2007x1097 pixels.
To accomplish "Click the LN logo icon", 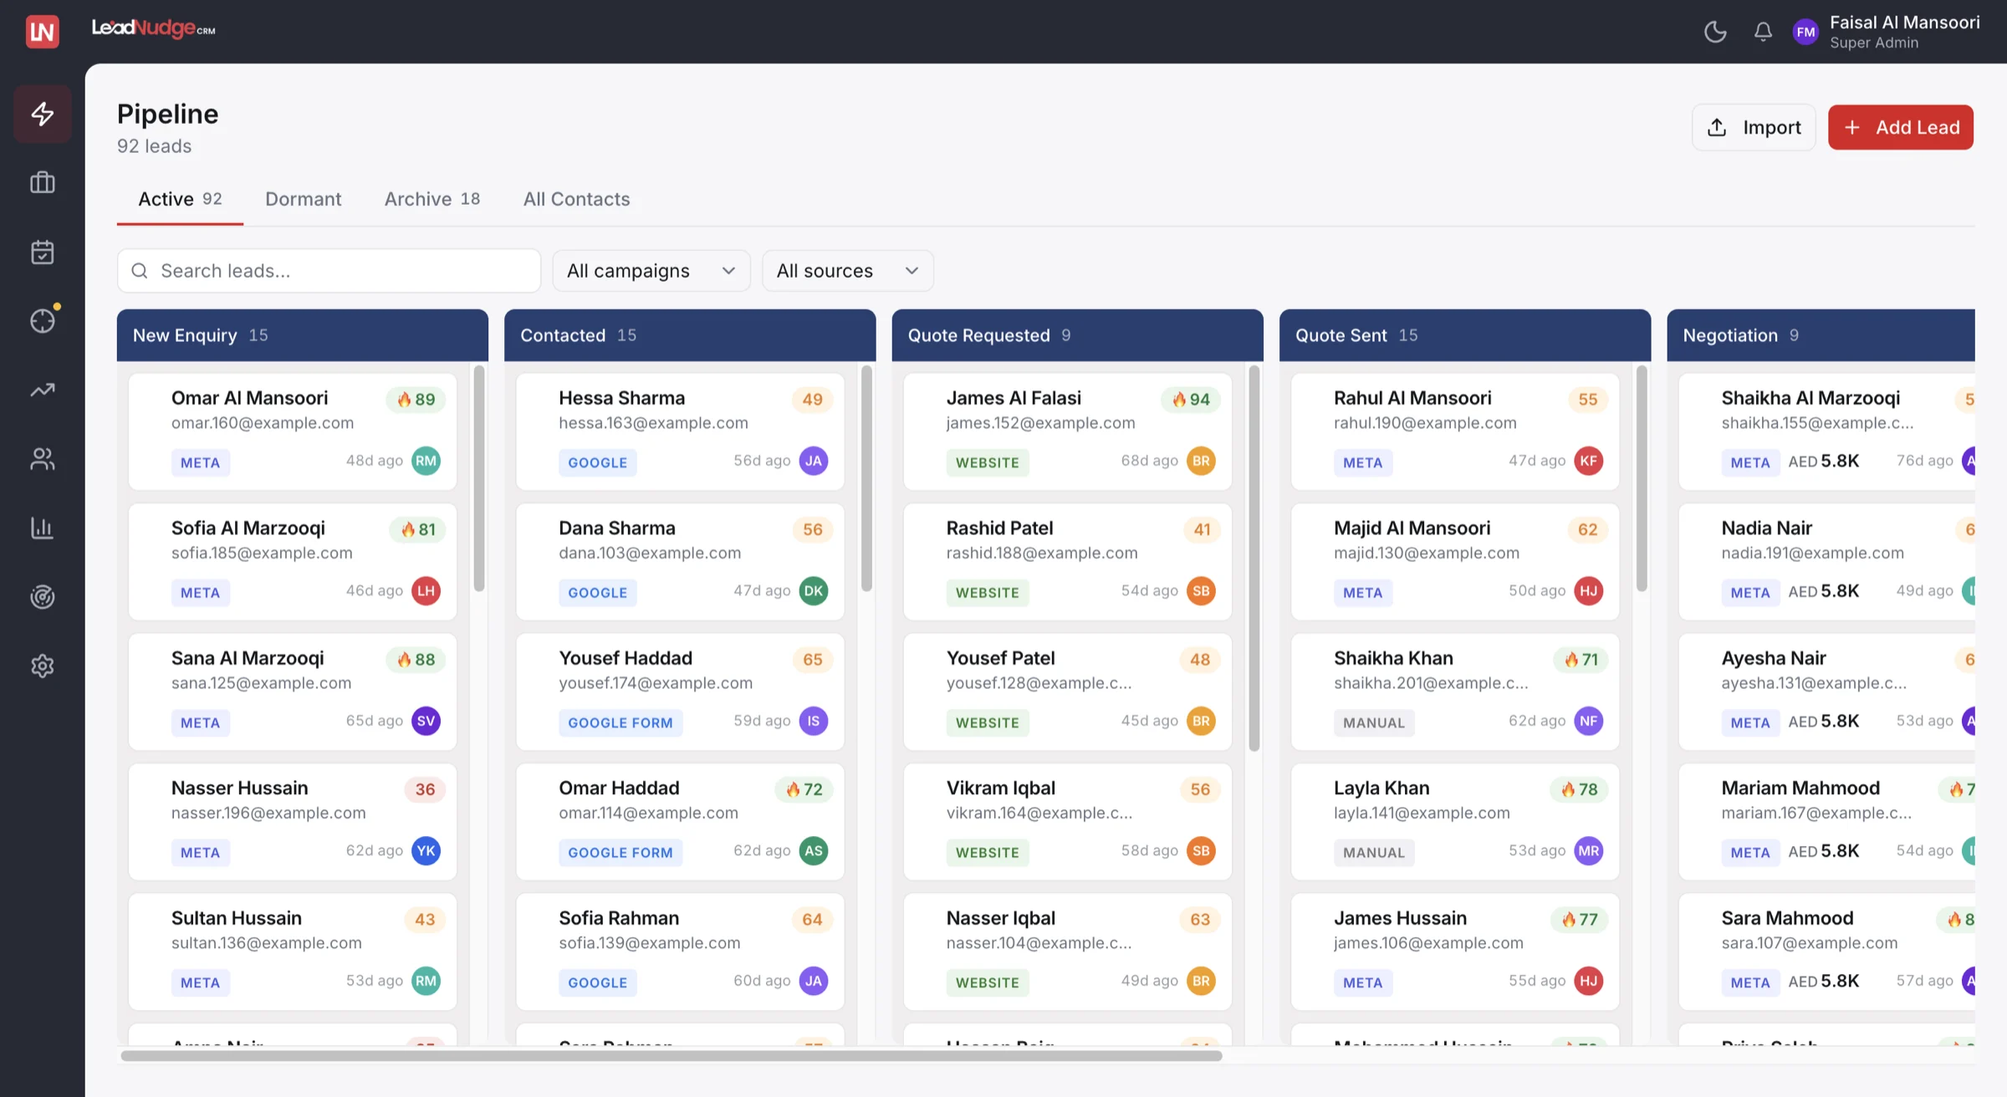I will (x=43, y=32).
